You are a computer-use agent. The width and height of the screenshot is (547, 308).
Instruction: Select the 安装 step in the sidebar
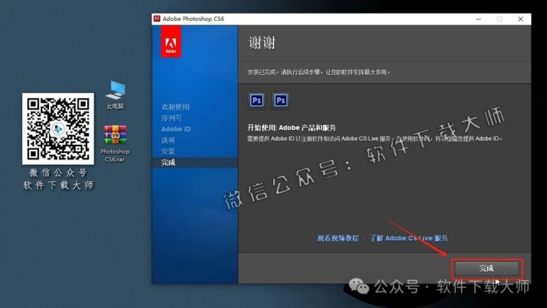point(169,151)
